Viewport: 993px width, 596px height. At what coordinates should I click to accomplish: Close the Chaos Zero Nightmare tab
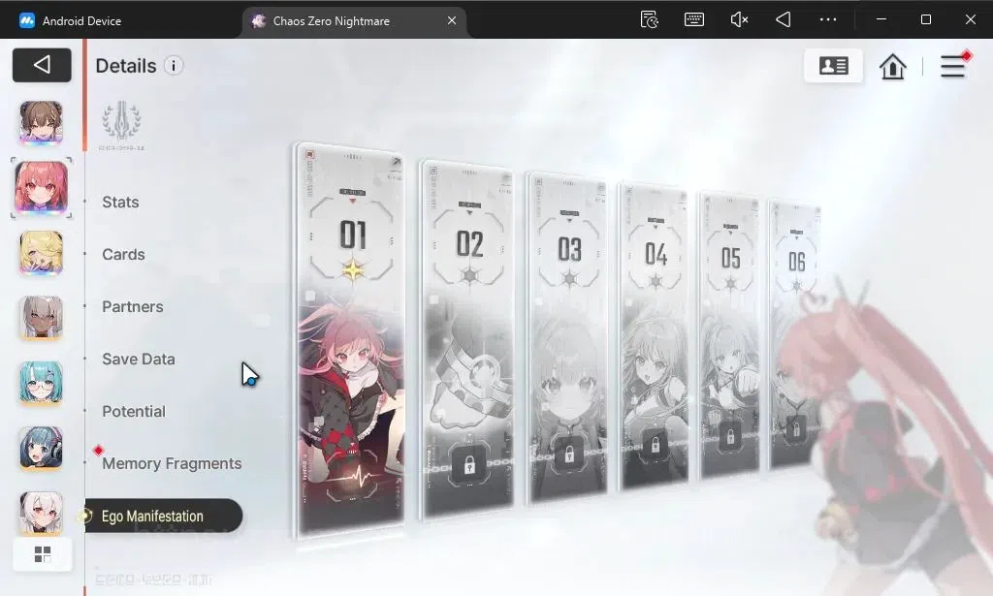(x=452, y=21)
